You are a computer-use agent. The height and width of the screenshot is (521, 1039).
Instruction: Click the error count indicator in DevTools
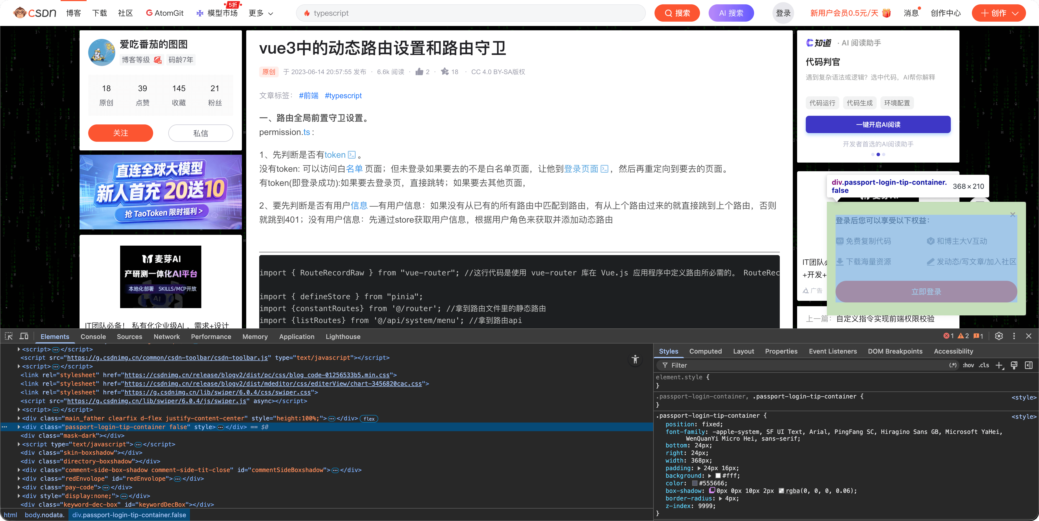click(948, 336)
